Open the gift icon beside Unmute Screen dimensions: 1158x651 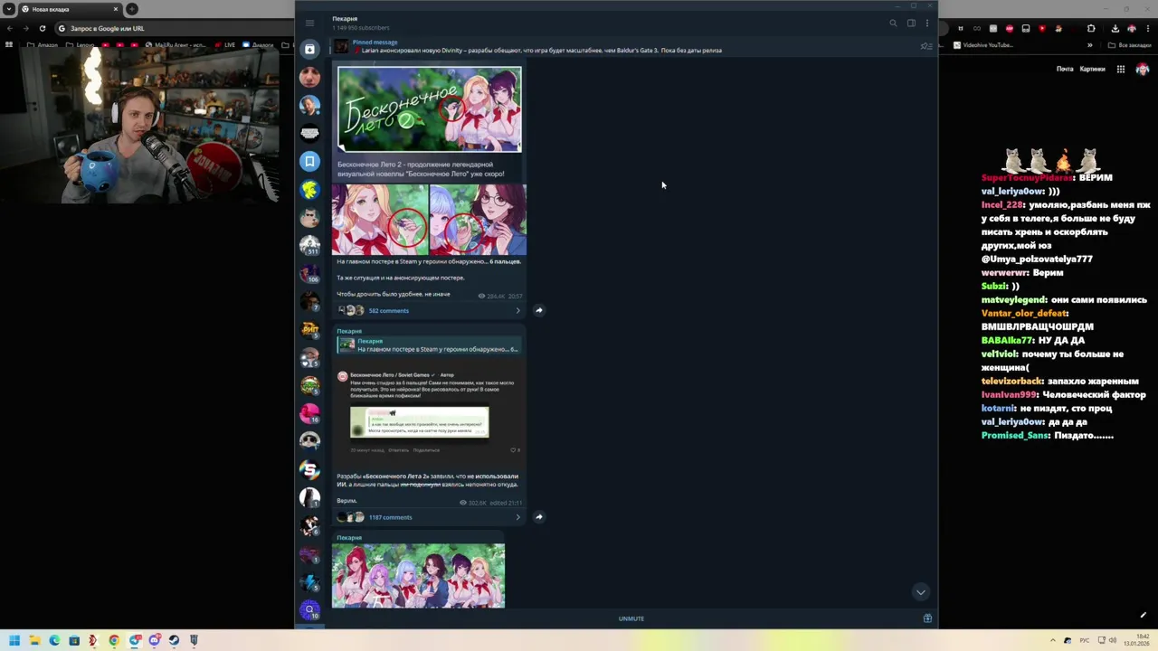pos(926,618)
